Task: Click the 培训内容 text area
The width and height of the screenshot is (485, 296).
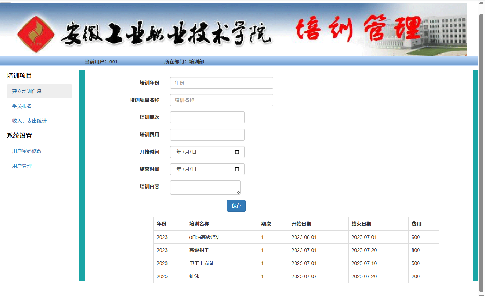Action: [x=205, y=187]
